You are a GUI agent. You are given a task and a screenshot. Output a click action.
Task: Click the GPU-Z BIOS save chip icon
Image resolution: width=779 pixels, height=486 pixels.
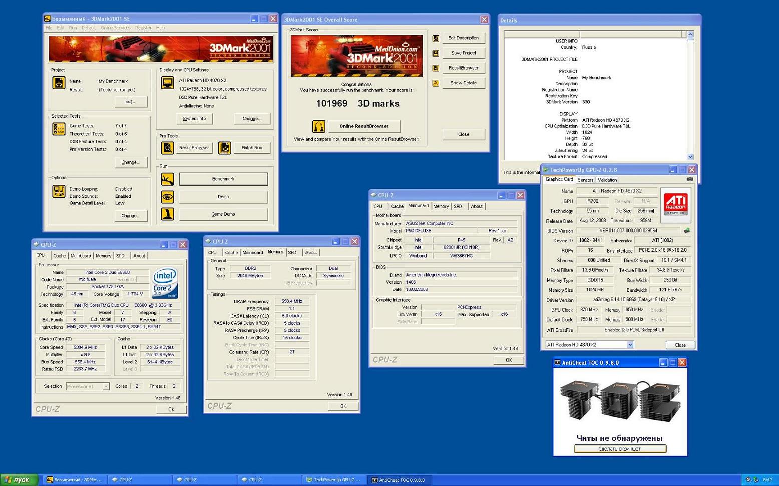click(687, 231)
